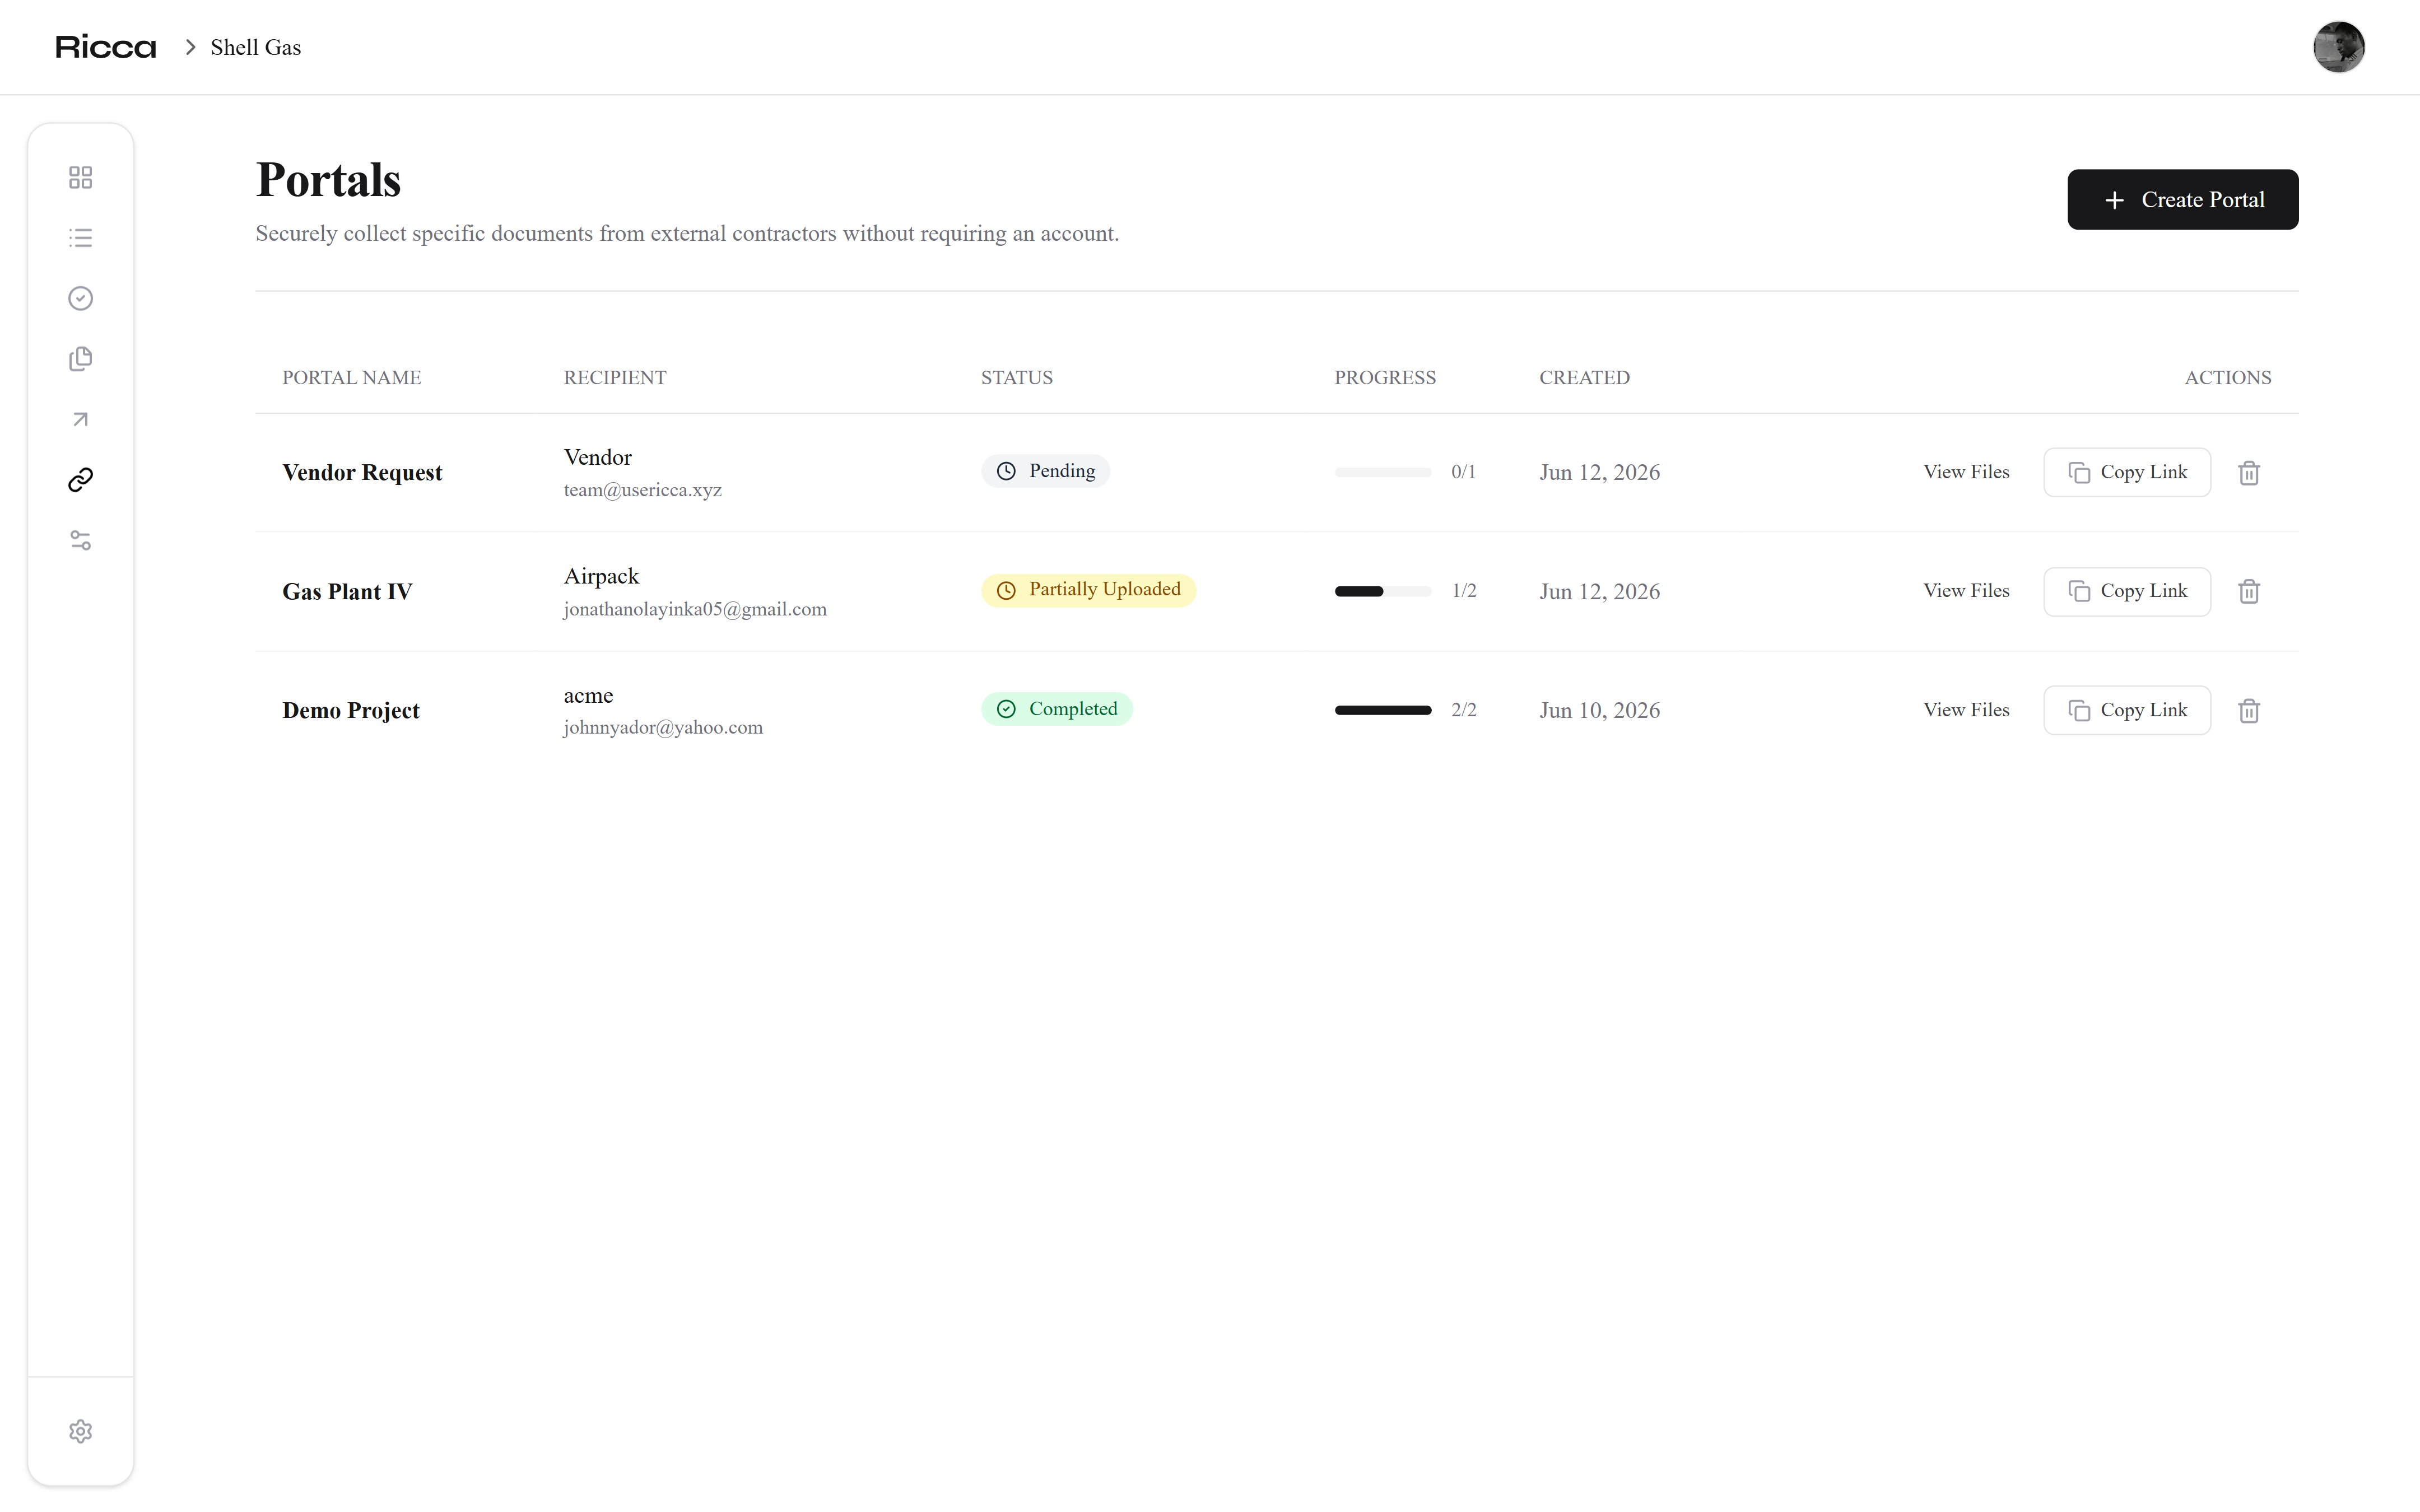
Task: Click the Completed status badge
Action: pos(1056,709)
